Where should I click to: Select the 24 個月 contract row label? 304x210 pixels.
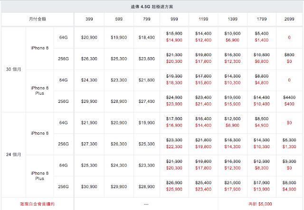pyautogui.click(x=13, y=155)
